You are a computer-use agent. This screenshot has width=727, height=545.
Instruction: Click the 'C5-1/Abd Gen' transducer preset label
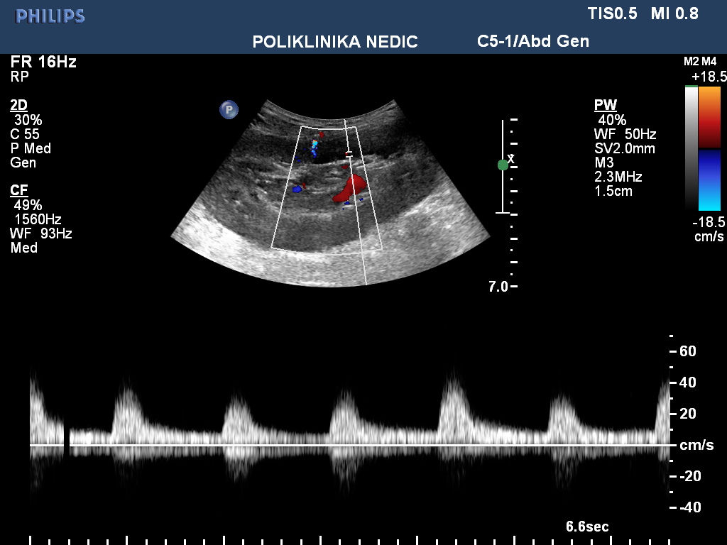pyautogui.click(x=533, y=41)
